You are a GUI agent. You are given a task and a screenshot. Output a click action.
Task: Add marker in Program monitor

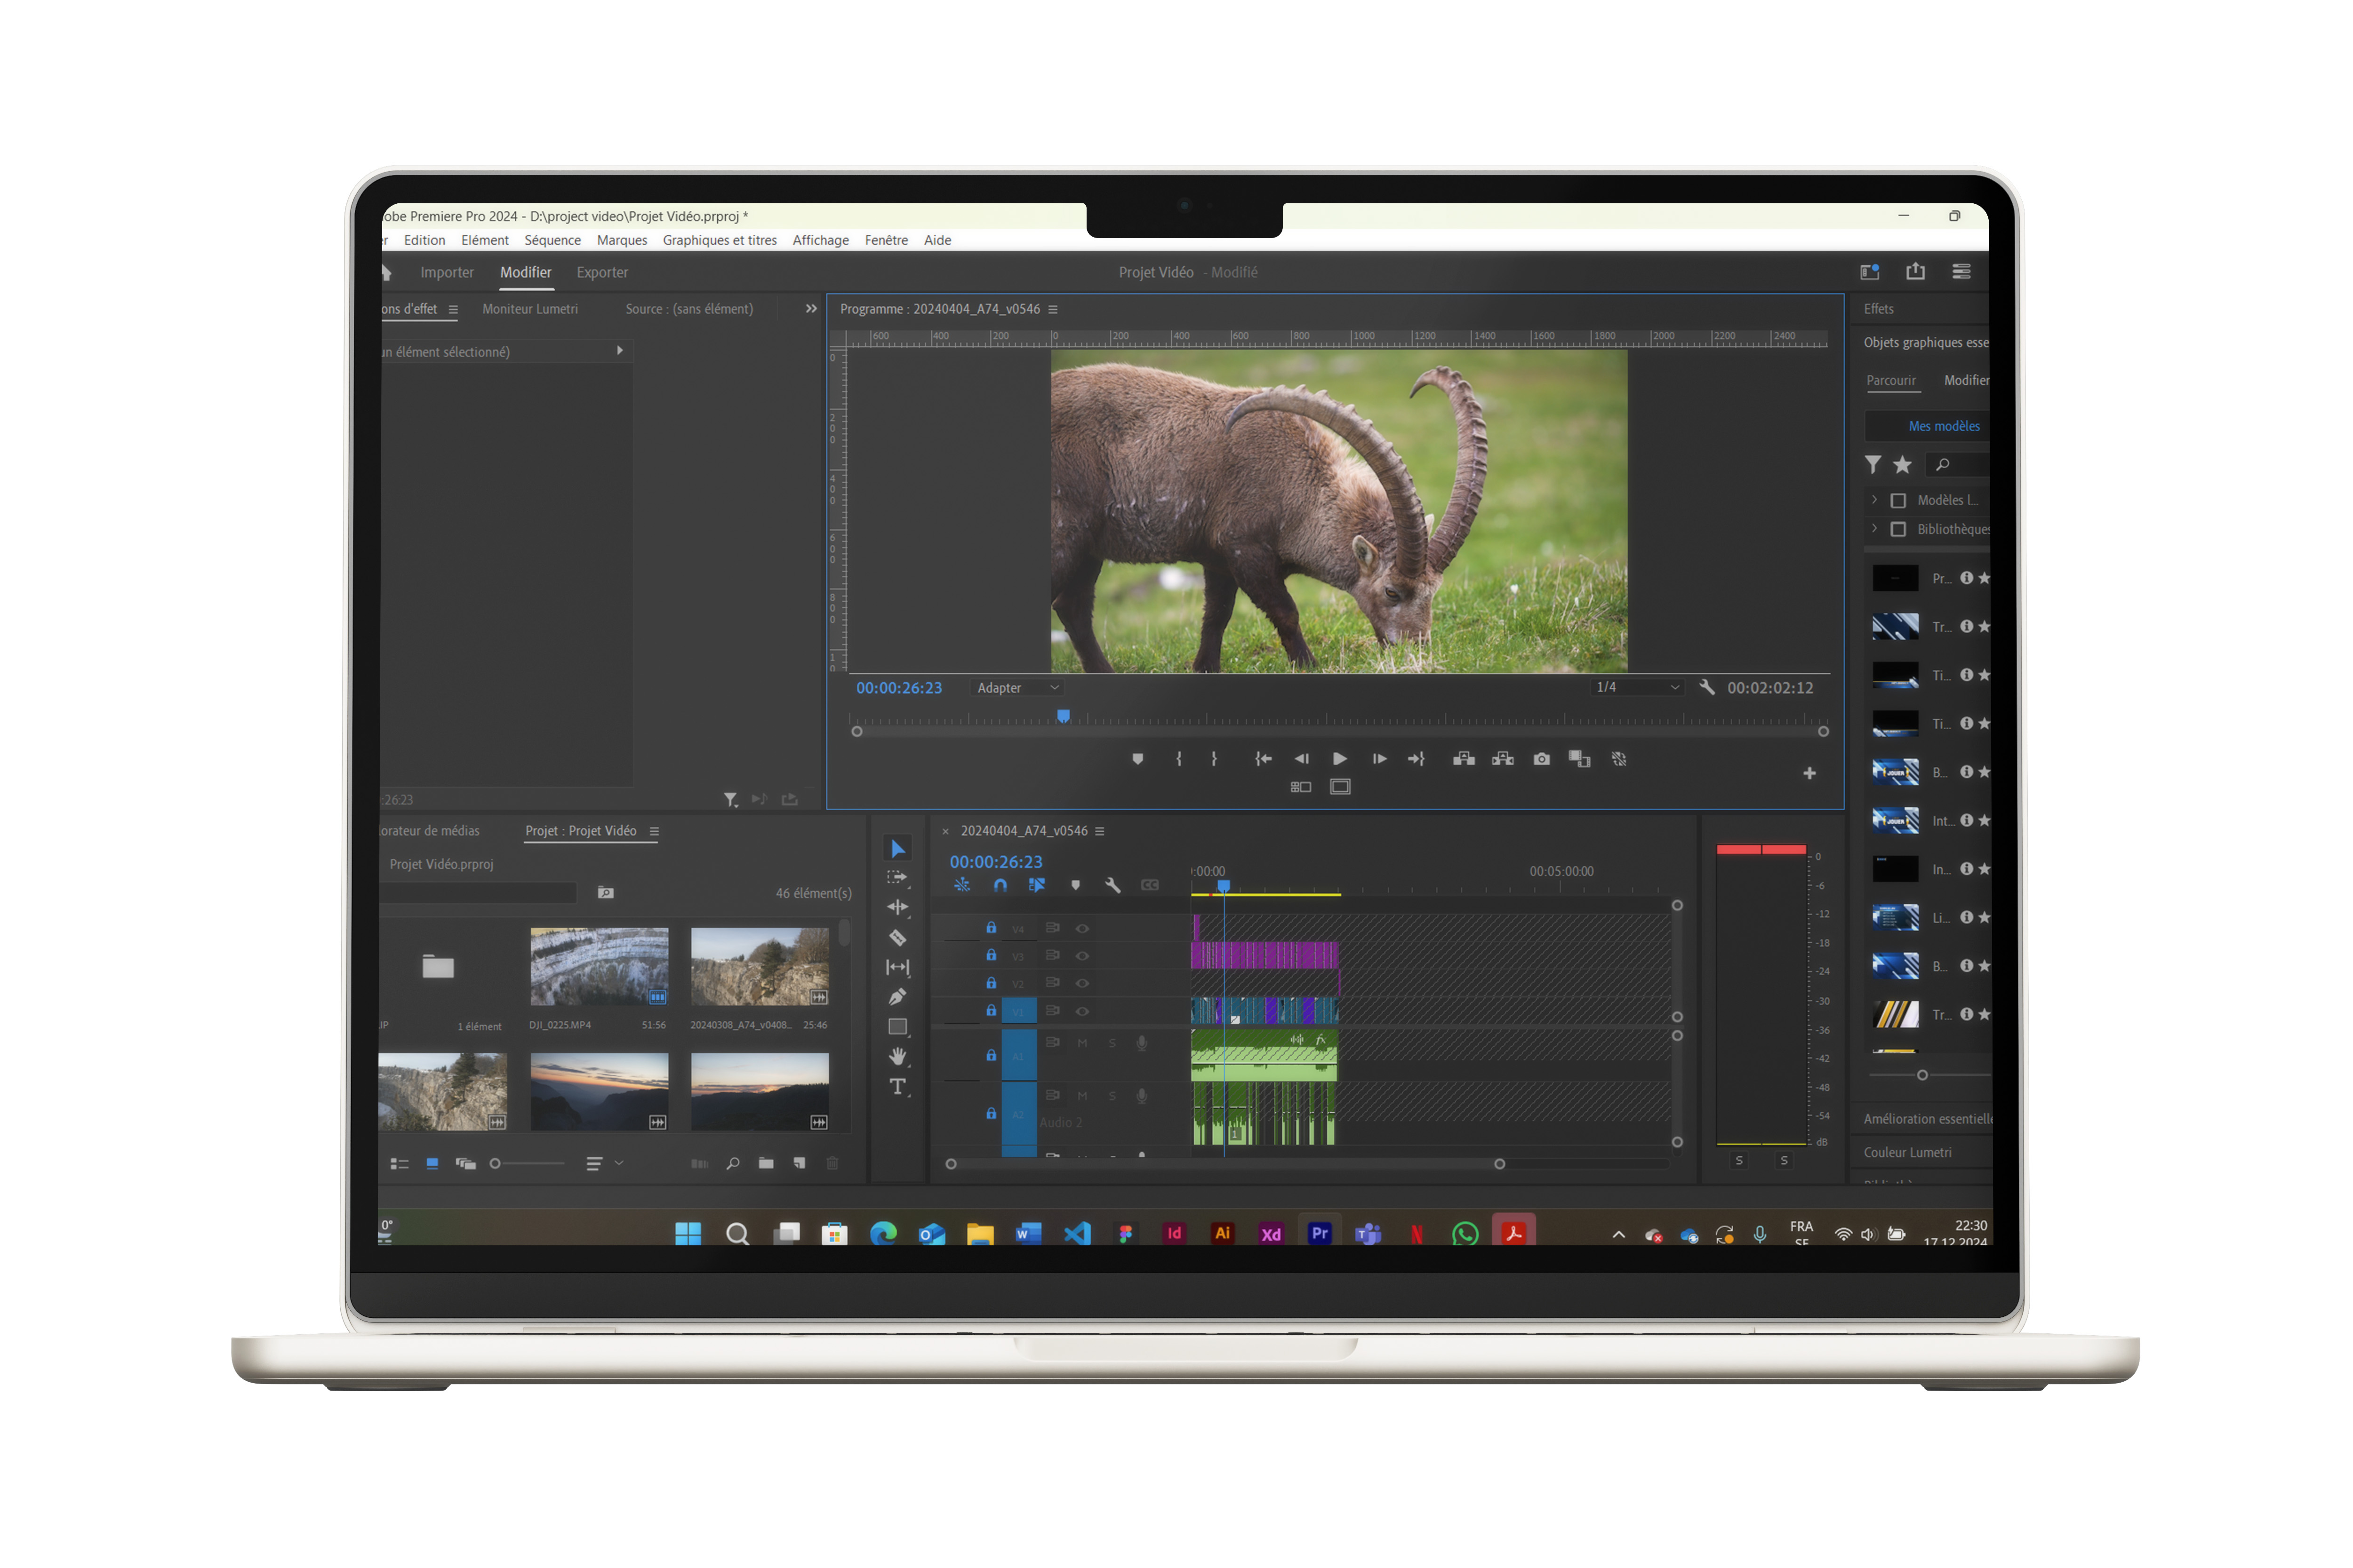tap(1137, 759)
